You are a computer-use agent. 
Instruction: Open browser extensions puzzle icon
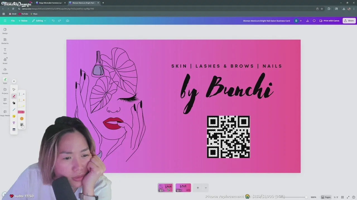[329, 9]
